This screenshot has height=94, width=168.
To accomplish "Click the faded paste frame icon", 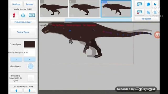I will pyautogui.click(x=148, y=12).
